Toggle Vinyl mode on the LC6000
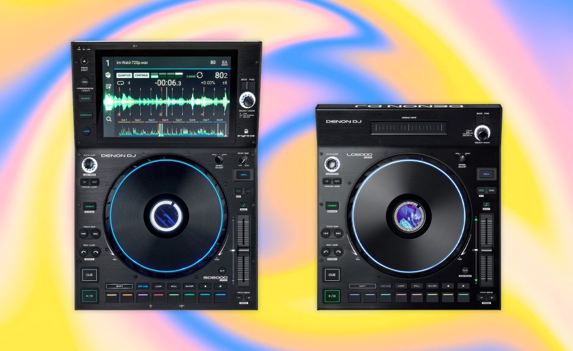Screen dimensions: 573x351 486,174
